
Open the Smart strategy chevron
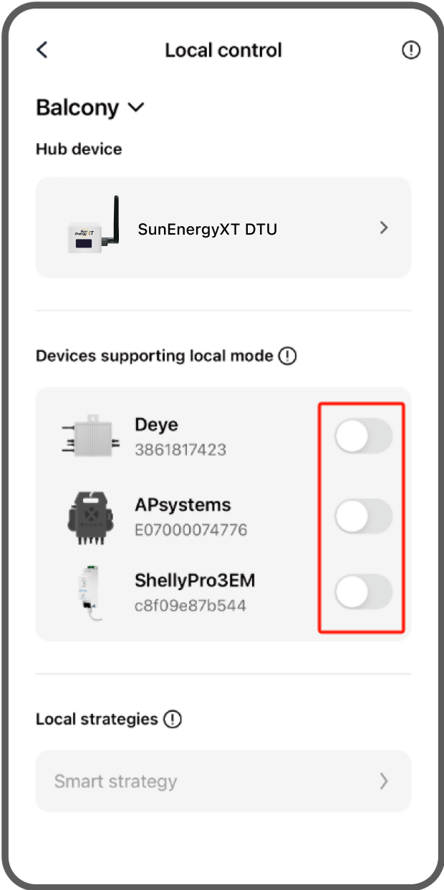tap(384, 781)
